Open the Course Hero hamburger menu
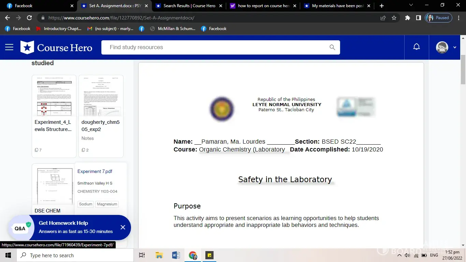 point(9,47)
